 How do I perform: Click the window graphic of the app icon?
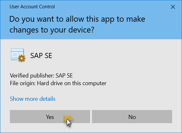point(17,54)
